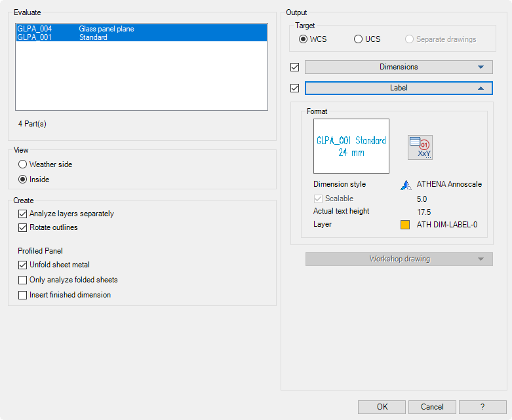
Task: Disable Rotate outlines option
Action: pos(23,227)
